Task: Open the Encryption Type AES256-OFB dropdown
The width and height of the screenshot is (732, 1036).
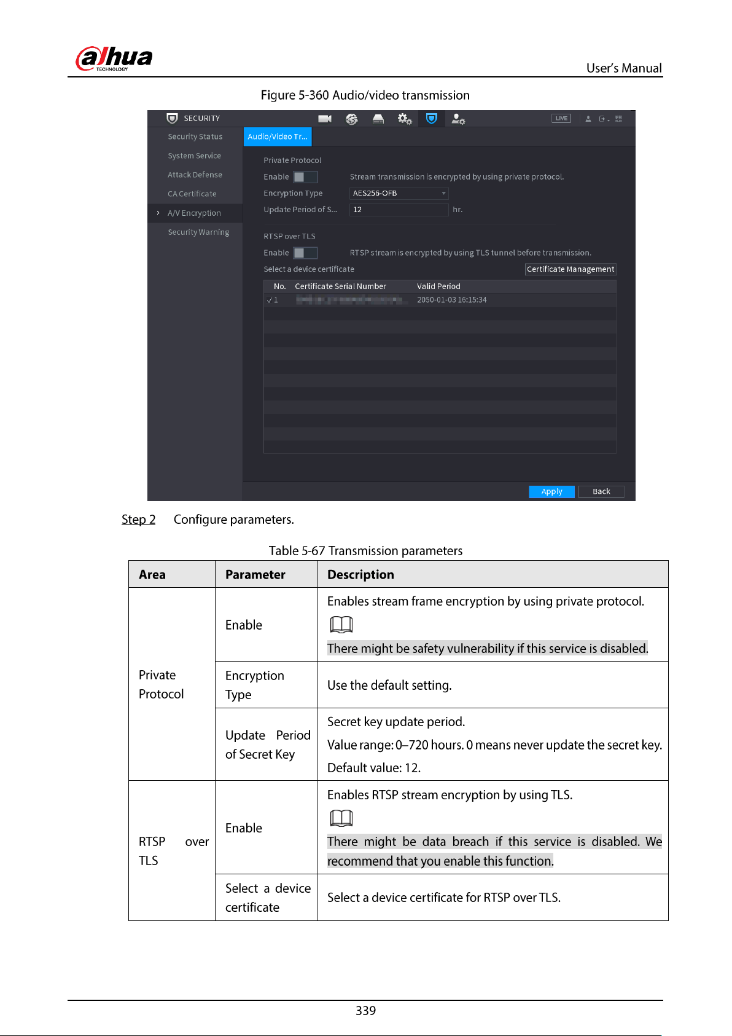Action: pyautogui.click(x=399, y=193)
